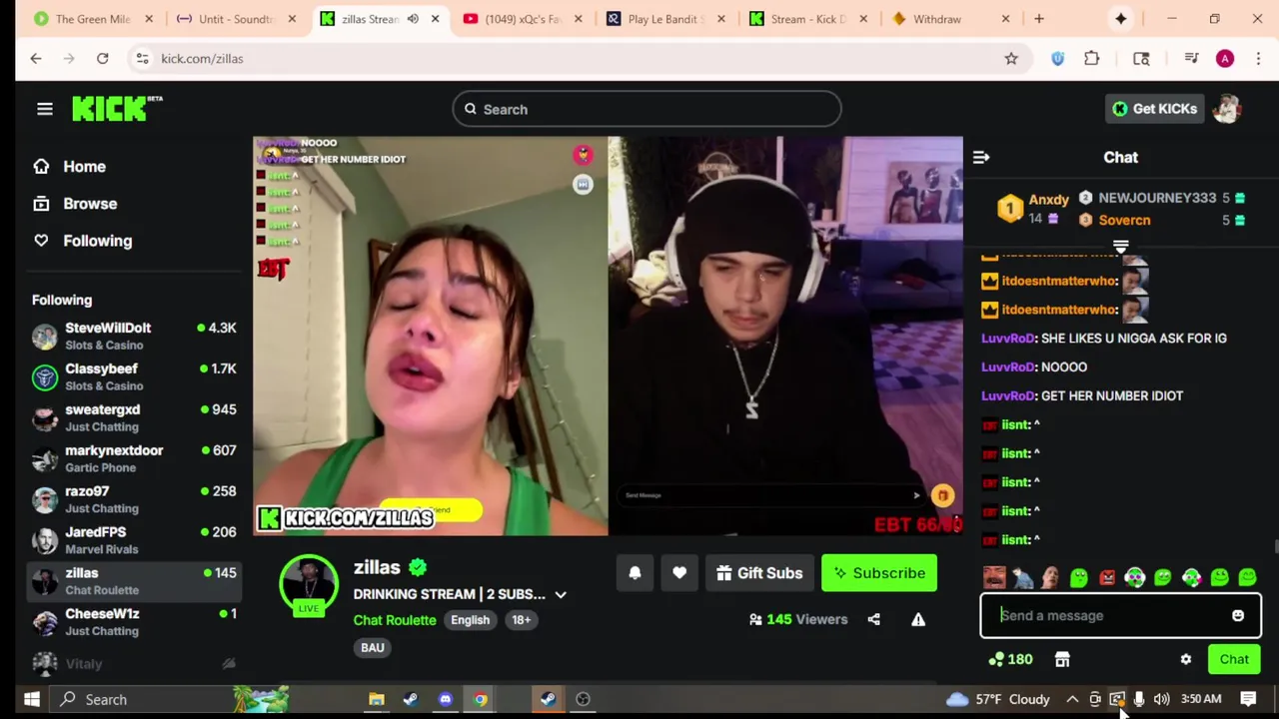Subscribe to zillas
The image size is (1279, 719).
879,573
